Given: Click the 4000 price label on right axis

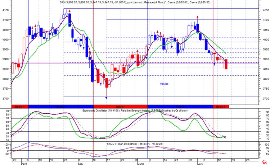Looking at the screenshot, I should [x=266, y=39].
